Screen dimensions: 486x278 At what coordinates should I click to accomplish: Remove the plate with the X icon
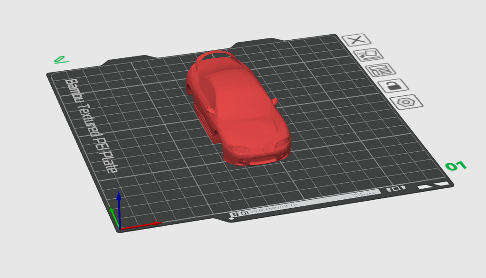356,40
